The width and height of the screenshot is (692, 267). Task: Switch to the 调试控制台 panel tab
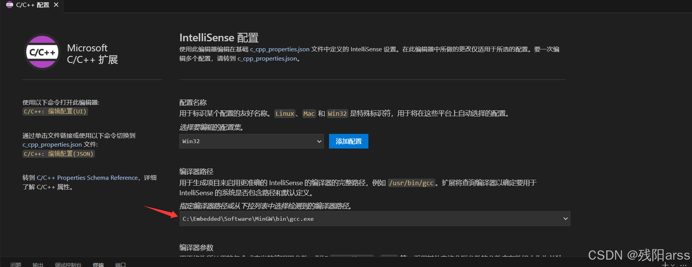(x=68, y=264)
